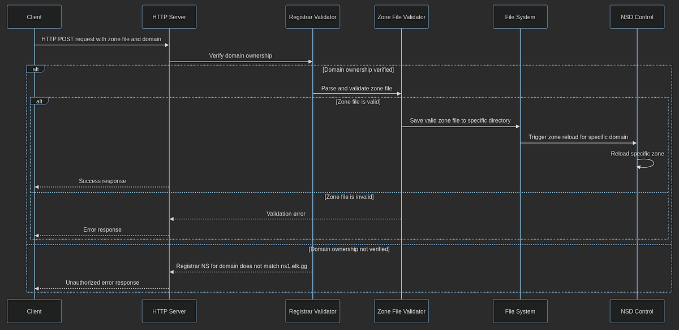Select the Zone File Validator participant box

(x=401, y=16)
